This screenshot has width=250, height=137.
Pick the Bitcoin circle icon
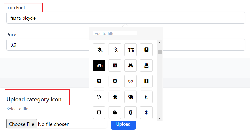115,81
